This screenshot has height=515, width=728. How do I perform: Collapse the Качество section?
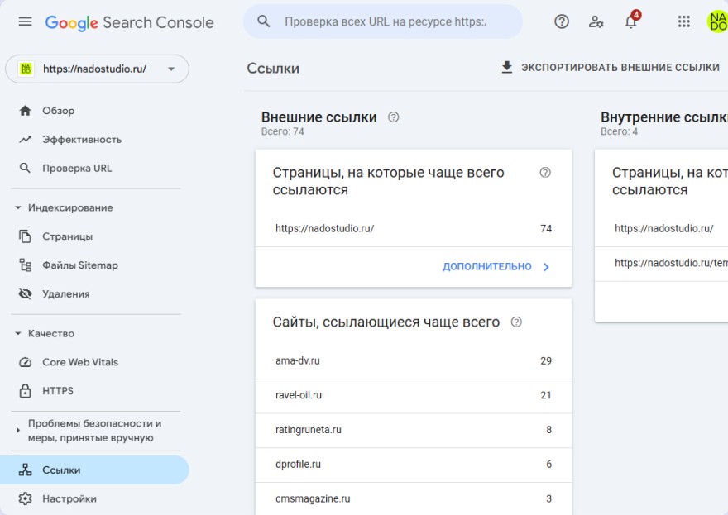[18, 334]
